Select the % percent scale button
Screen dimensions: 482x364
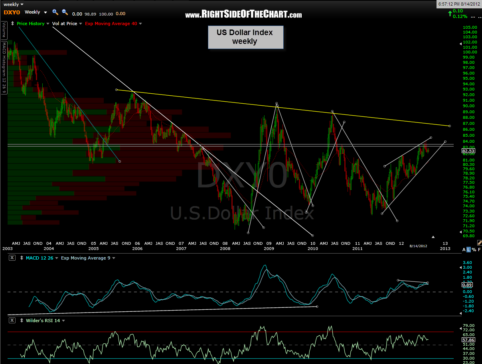tap(474, 249)
